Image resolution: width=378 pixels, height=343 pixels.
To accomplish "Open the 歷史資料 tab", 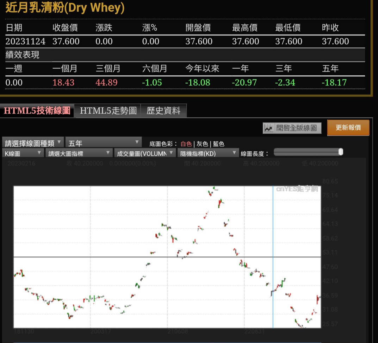I will [163, 110].
